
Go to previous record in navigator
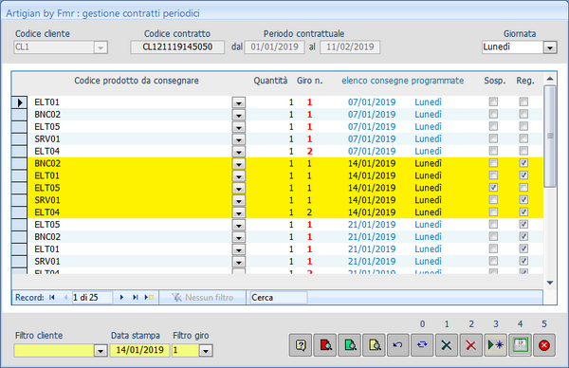pos(65,297)
